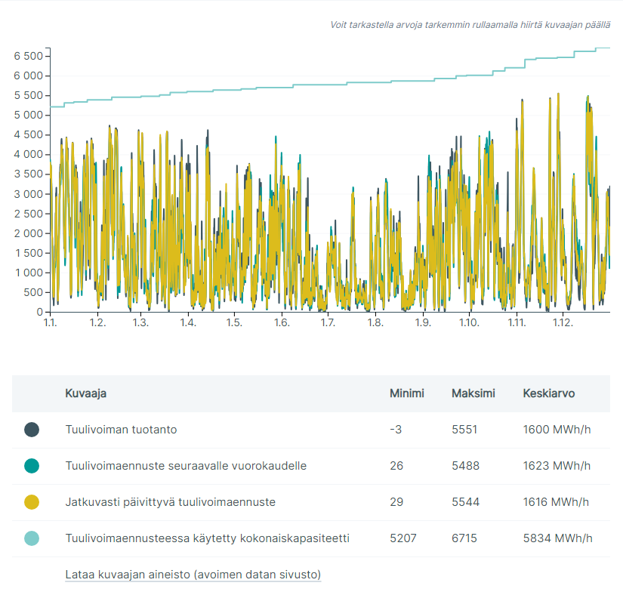
Task: Click the yellow Jatkuvasti päivittyvä tuulivoimaennuste circle
Action: tap(32, 502)
